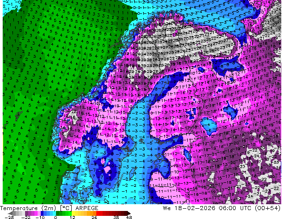Pick the gray left arrow end of the legend
284x219 pixels.
pos(10,213)
